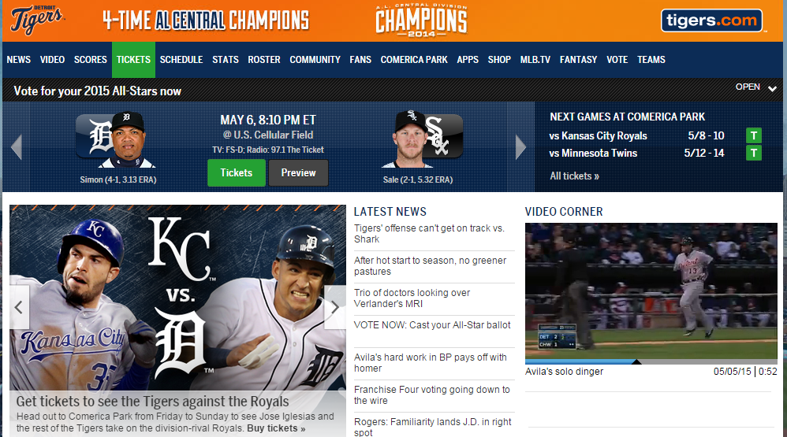Click OPEN on the vote banner
Image resolution: width=787 pixels, height=437 pixels.
(748, 87)
